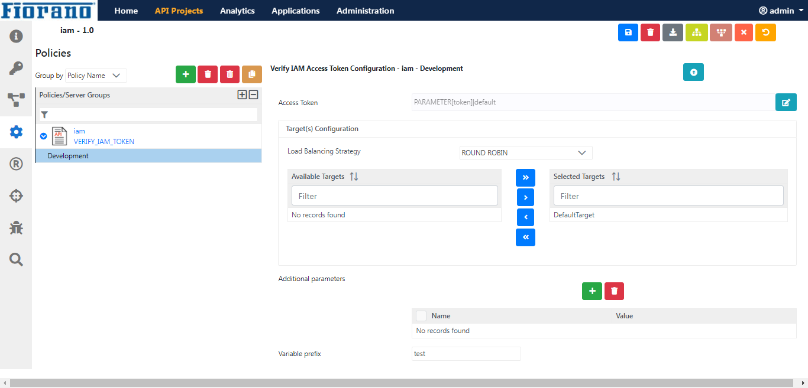Click the orange undo revert button
This screenshot has height=388, width=808.
click(765, 32)
